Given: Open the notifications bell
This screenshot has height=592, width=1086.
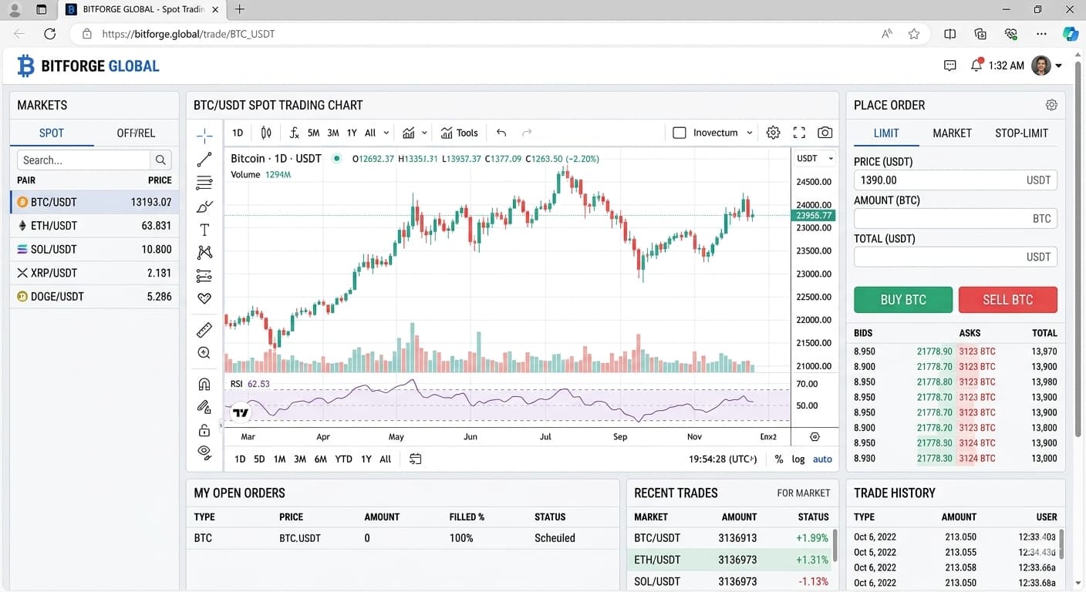Looking at the screenshot, I should [x=976, y=66].
